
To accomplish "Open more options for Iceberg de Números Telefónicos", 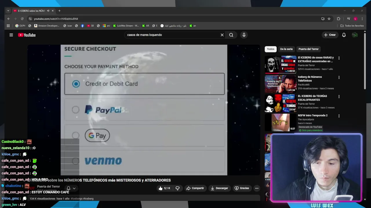I will pos(339,77).
